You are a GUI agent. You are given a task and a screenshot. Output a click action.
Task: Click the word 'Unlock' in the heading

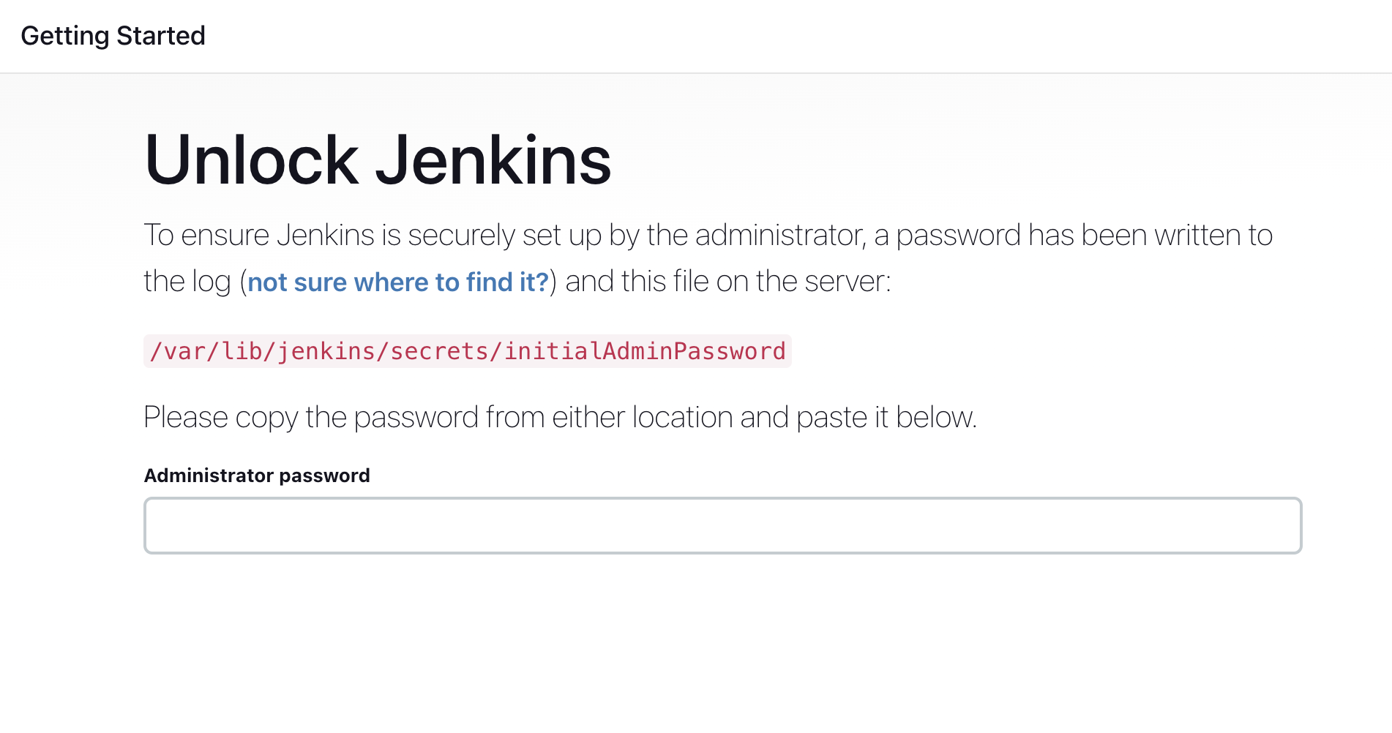click(252, 159)
